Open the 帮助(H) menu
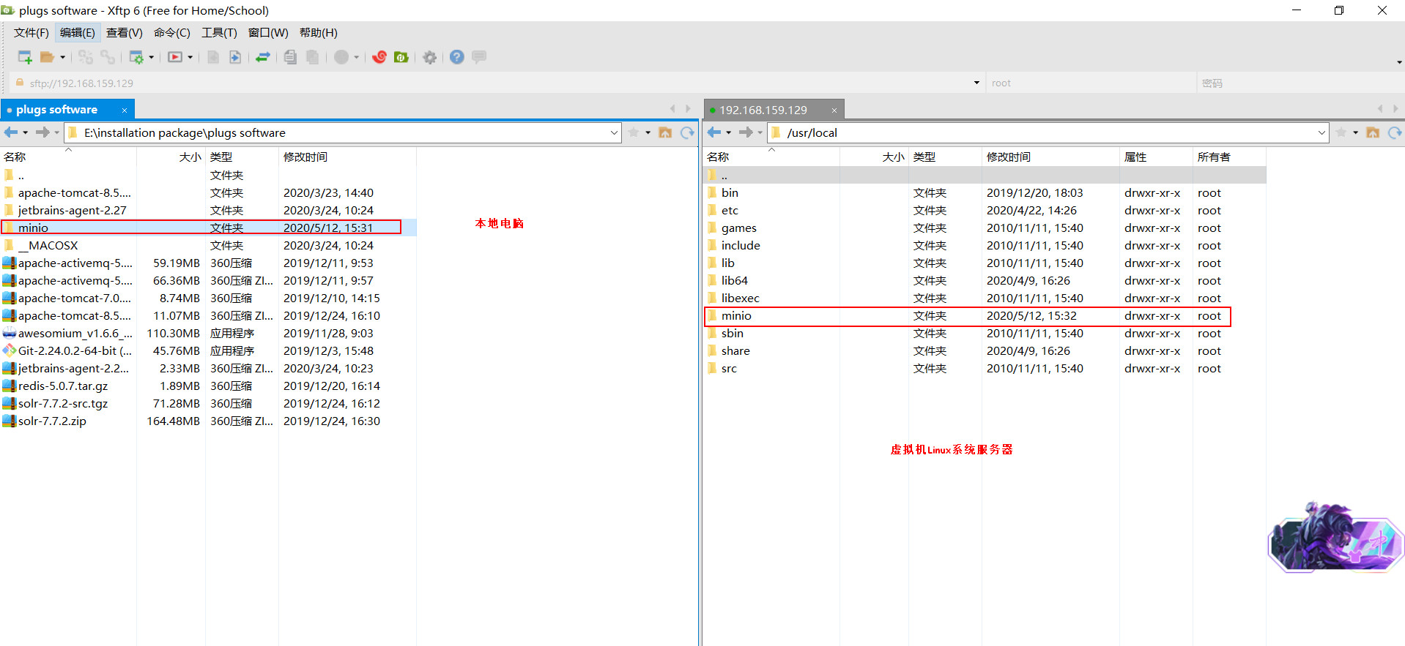 [319, 32]
